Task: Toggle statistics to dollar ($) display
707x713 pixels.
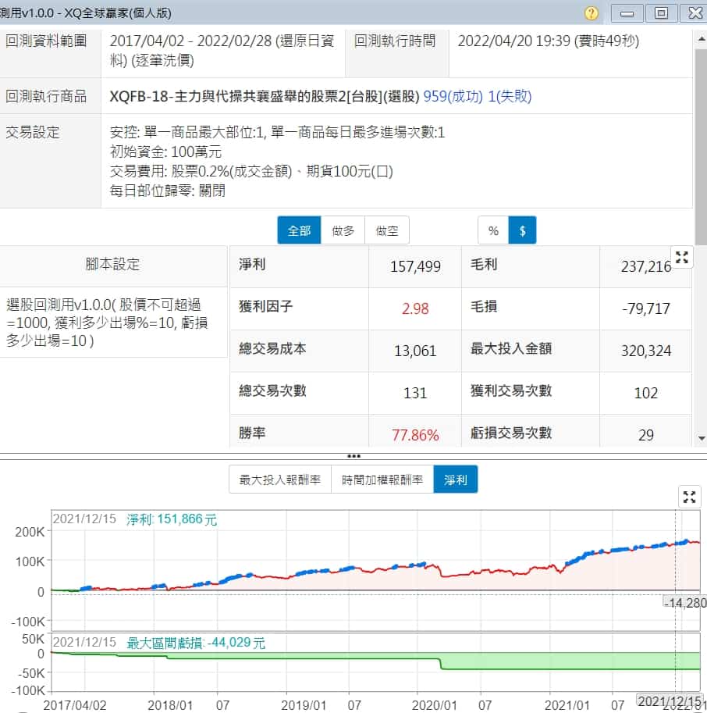Action: click(522, 230)
